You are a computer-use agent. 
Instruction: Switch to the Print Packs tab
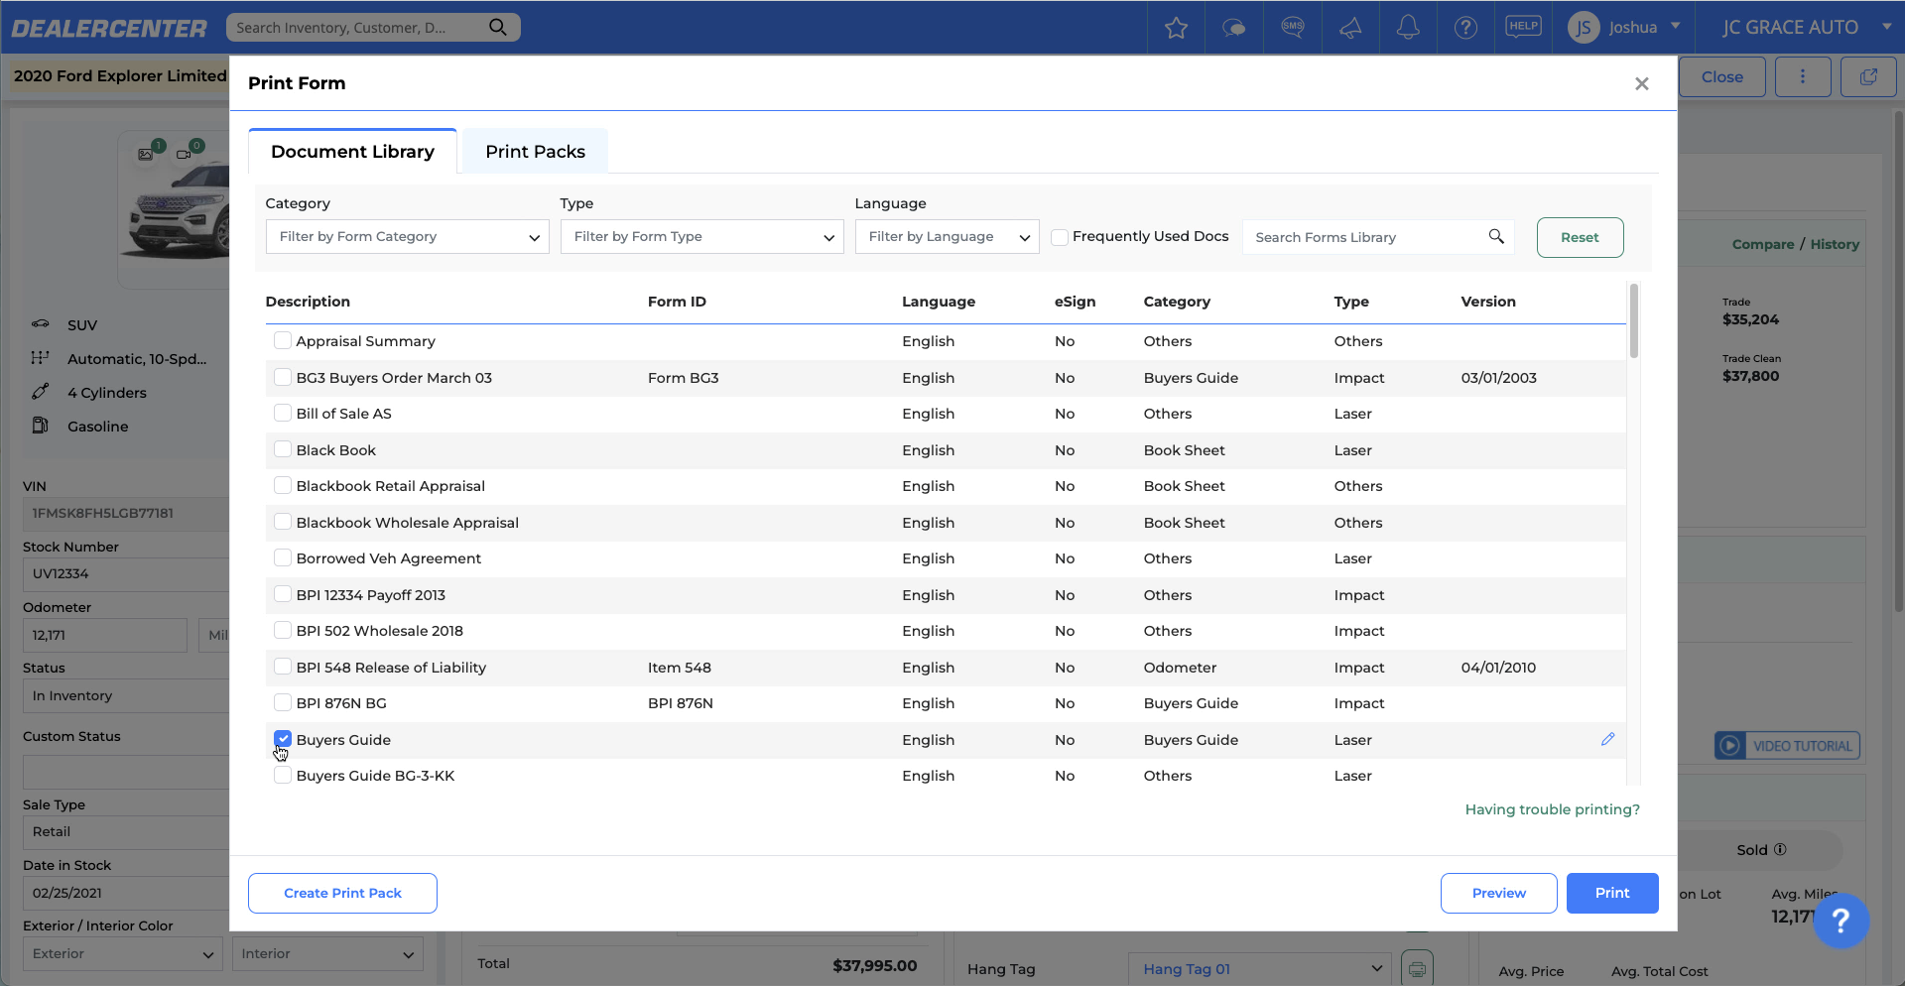click(535, 152)
